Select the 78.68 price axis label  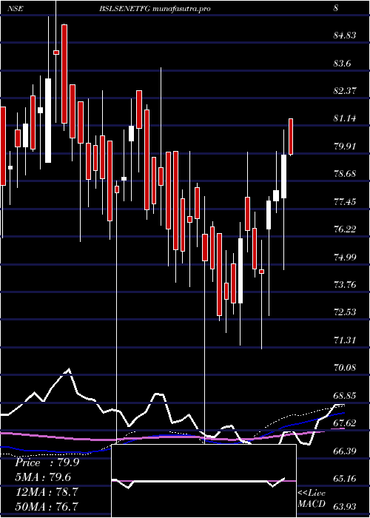tap(345, 174)
